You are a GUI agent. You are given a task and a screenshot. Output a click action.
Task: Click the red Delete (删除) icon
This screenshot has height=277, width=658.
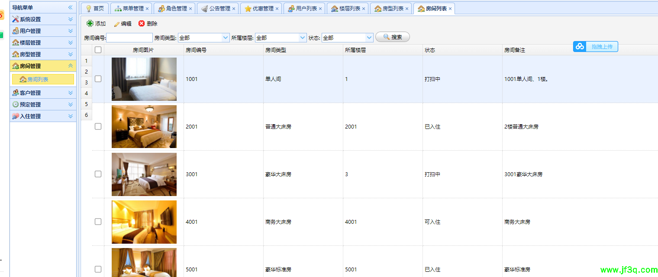click(x=142, y=23)
